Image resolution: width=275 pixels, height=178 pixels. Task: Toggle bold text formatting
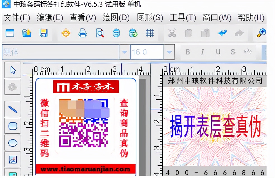[x=188, y=52]
